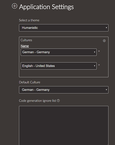Image resolution: width=115 pixels, height=145 pixels.
Task: Click the Select a theme label
Action: 29,20
